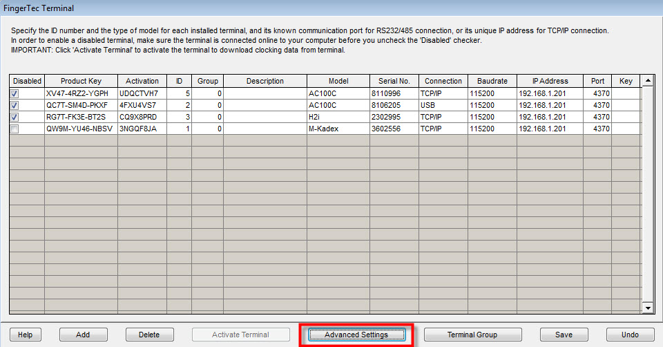This screenshot has height=347, width=663.
Task: Click Key cell in M-Kadex row
Action: (x=626, y=129)
